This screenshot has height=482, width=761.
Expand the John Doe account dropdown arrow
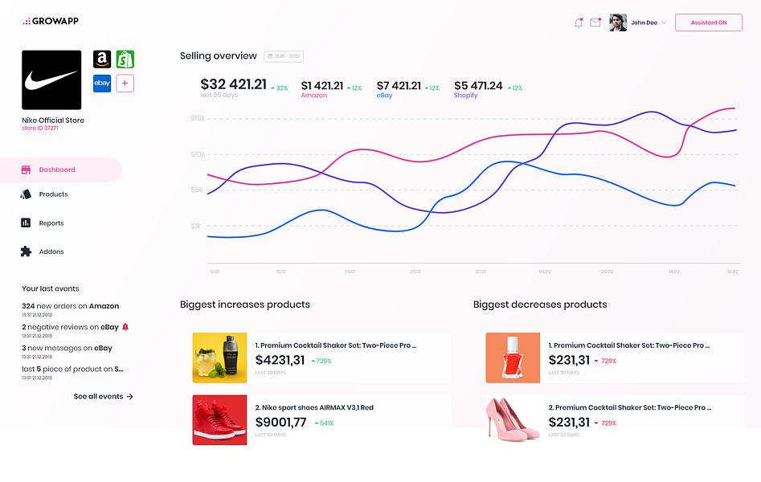coord(664,22)
